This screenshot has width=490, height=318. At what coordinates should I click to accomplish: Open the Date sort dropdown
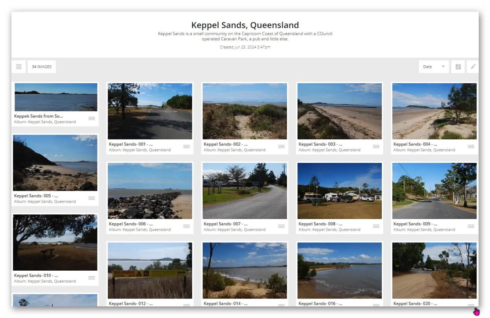click(x=433, y=67)
